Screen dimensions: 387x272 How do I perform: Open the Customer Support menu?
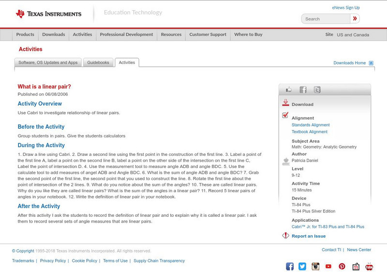tap(208, 34)
